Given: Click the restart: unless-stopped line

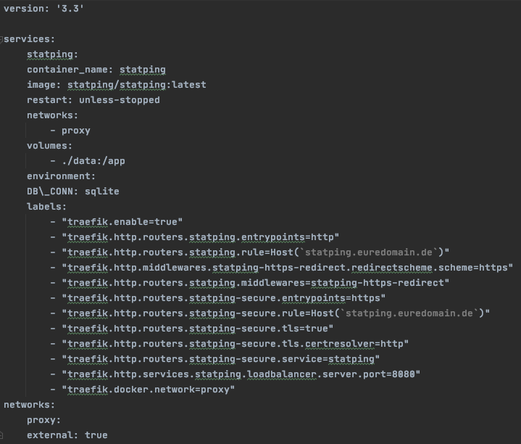Looking at the screenshot, I should [93, 100].
